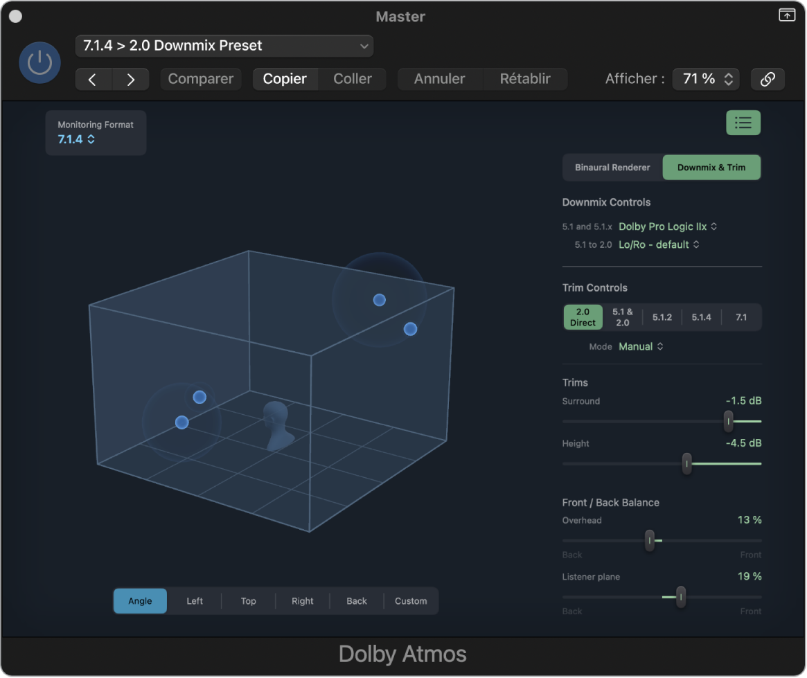Viewport: 807px width, 678px height.
Task: Click the Overhead balance slider handle
Action: pyautogui.click(x=650, y=541)
